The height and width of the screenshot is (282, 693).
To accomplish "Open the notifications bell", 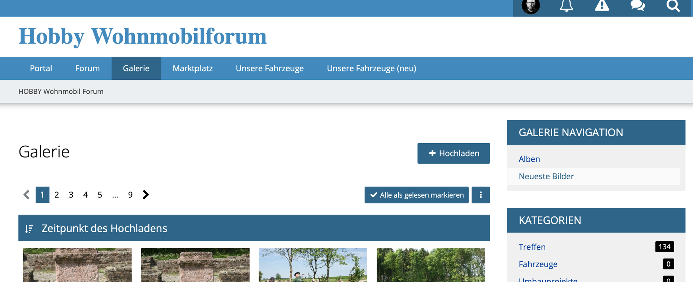I will pyautogui.click(x=566, y=6).
